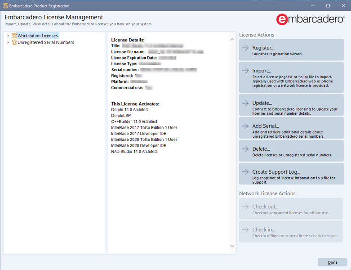Click the title bar application icon
The height and width of the screenshot is (270, 351).
(5, 6)
